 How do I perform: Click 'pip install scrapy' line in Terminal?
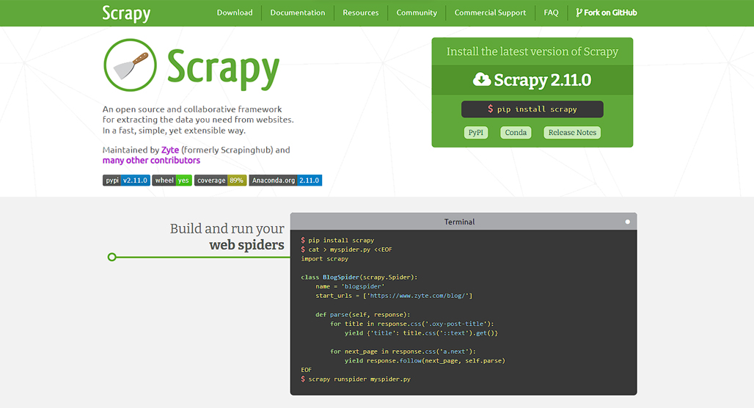[x=337, y=240]
